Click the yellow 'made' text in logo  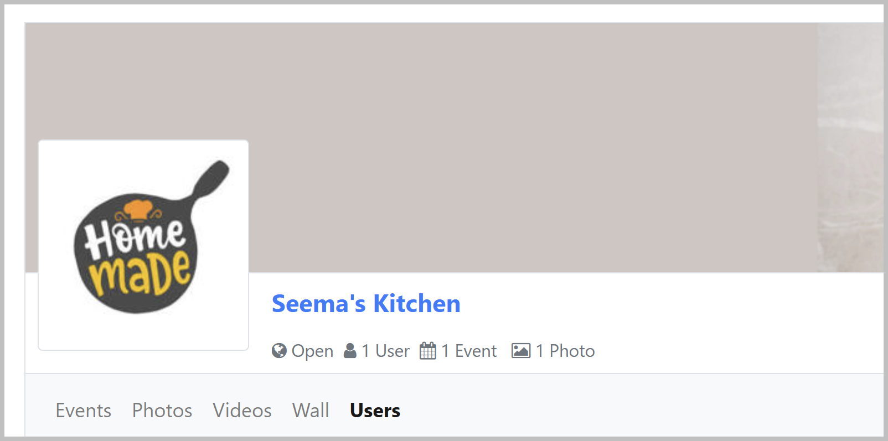click(x=141, y=274)
